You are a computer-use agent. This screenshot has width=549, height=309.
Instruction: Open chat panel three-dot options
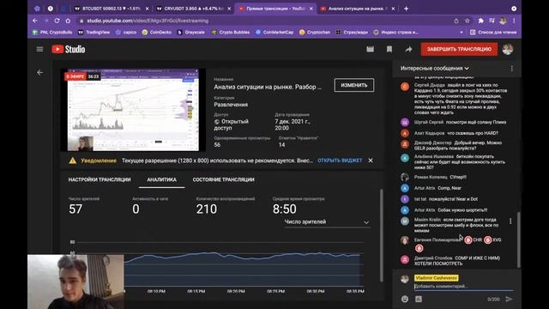(512, 69)
